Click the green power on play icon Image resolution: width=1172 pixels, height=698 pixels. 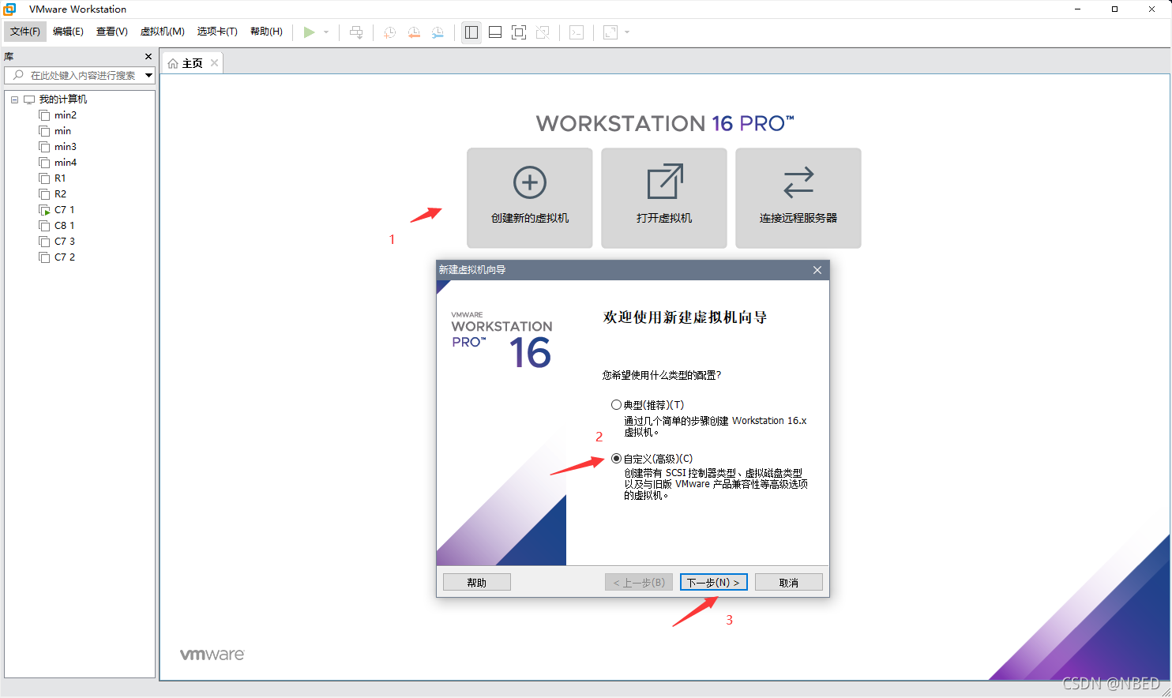coord(309,32)
